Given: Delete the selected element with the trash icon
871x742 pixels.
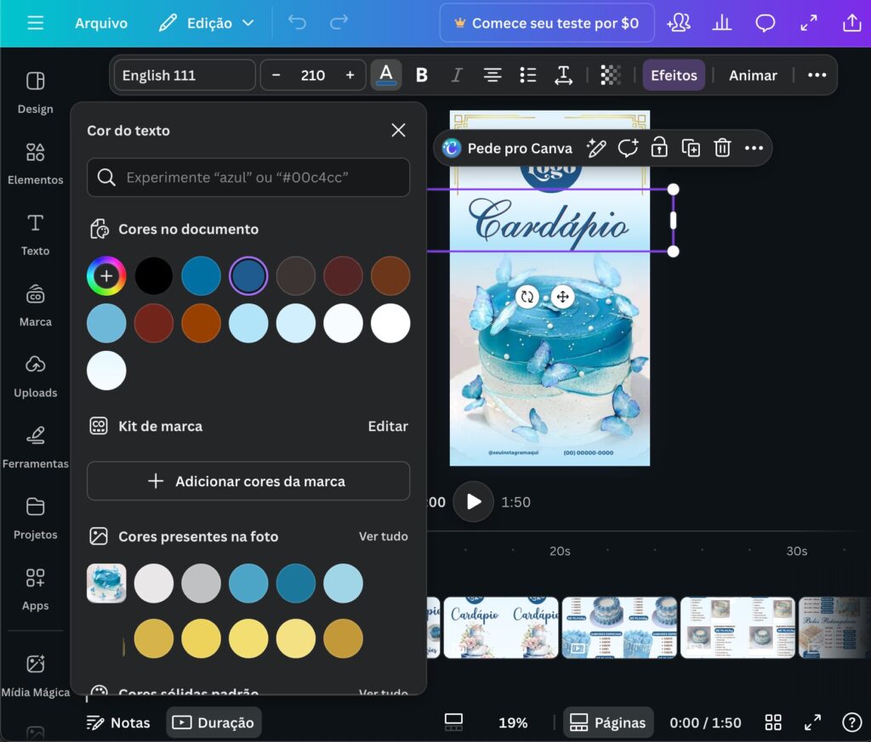Looking at the screenshot, I should coord(722,148).
